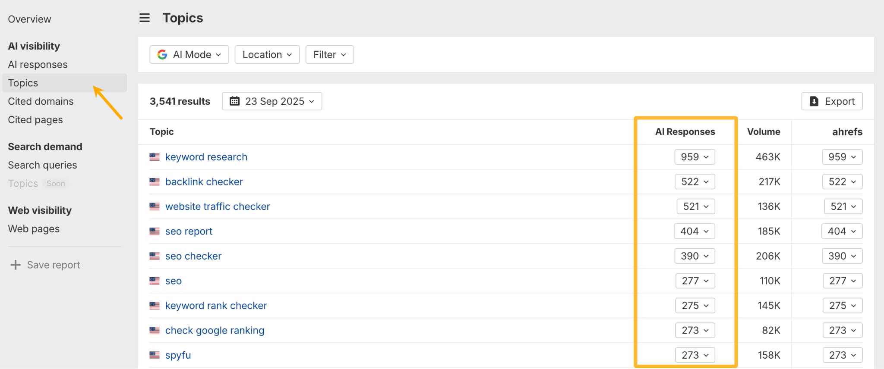884x369 pixels.
Task: Go to AI responses in sidebar
Action: pos(38,65)
